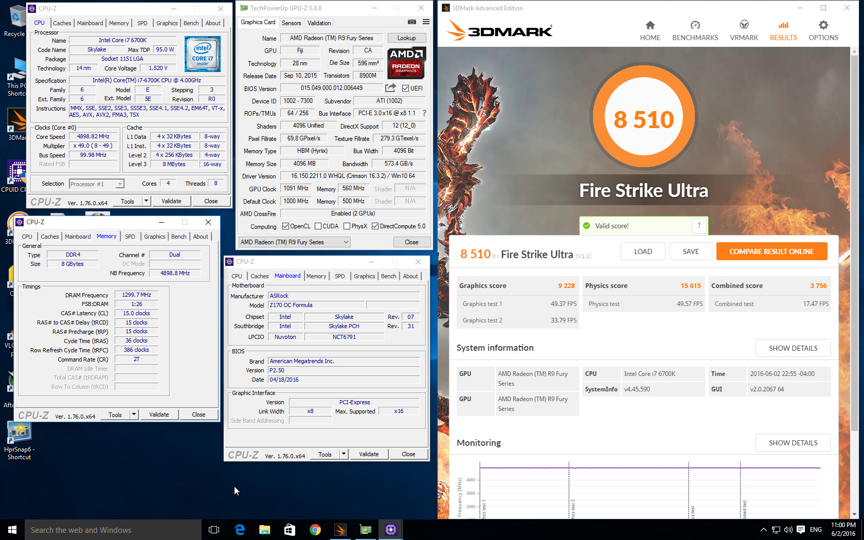Toggle the PhysX checkbox
The image size is (864, 540).
click(x=347, y=226)
